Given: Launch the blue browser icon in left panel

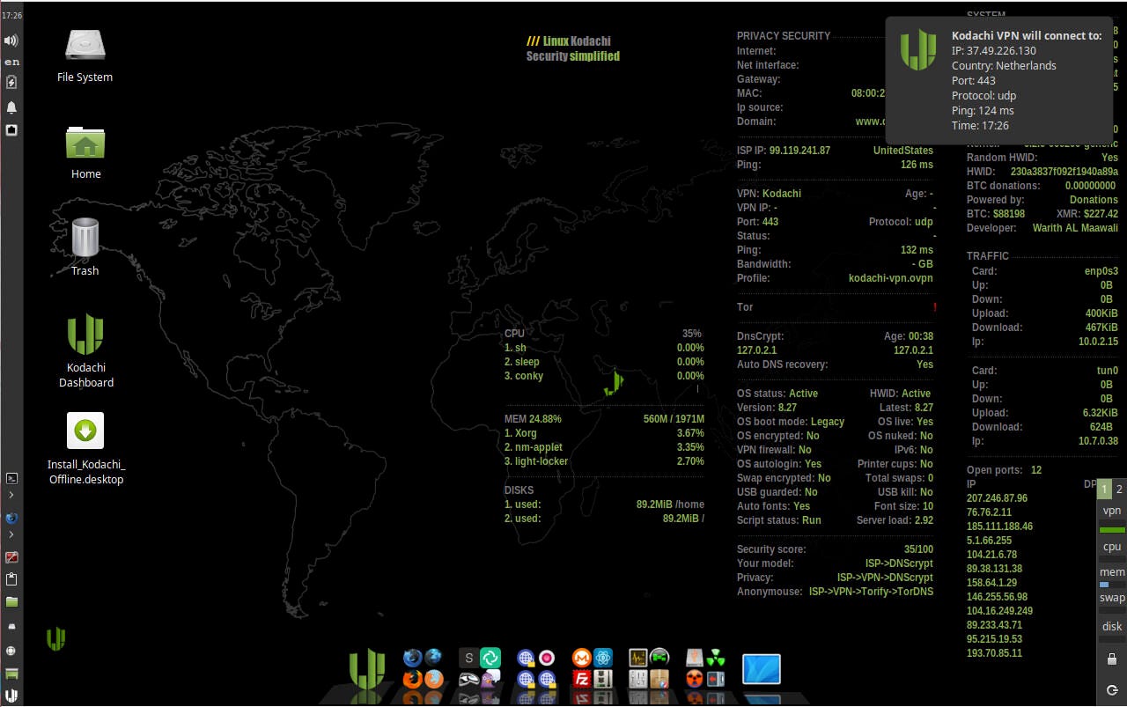Looking at the screenshot, I should pos(11,517).
